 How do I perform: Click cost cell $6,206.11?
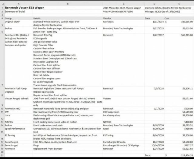(x=179, y=92)
